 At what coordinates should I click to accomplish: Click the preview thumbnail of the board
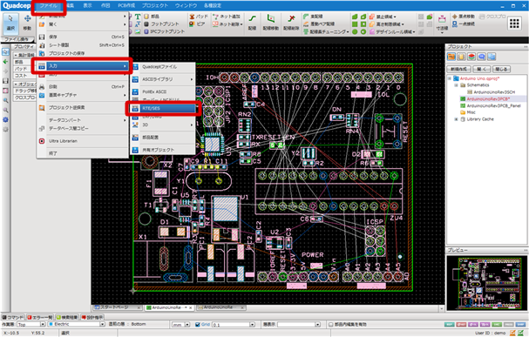[486, 283]
